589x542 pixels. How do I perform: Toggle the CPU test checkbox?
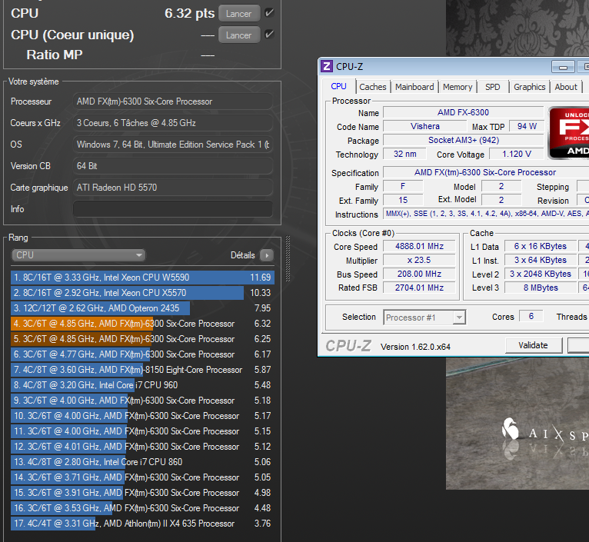(x=269, y=13)
